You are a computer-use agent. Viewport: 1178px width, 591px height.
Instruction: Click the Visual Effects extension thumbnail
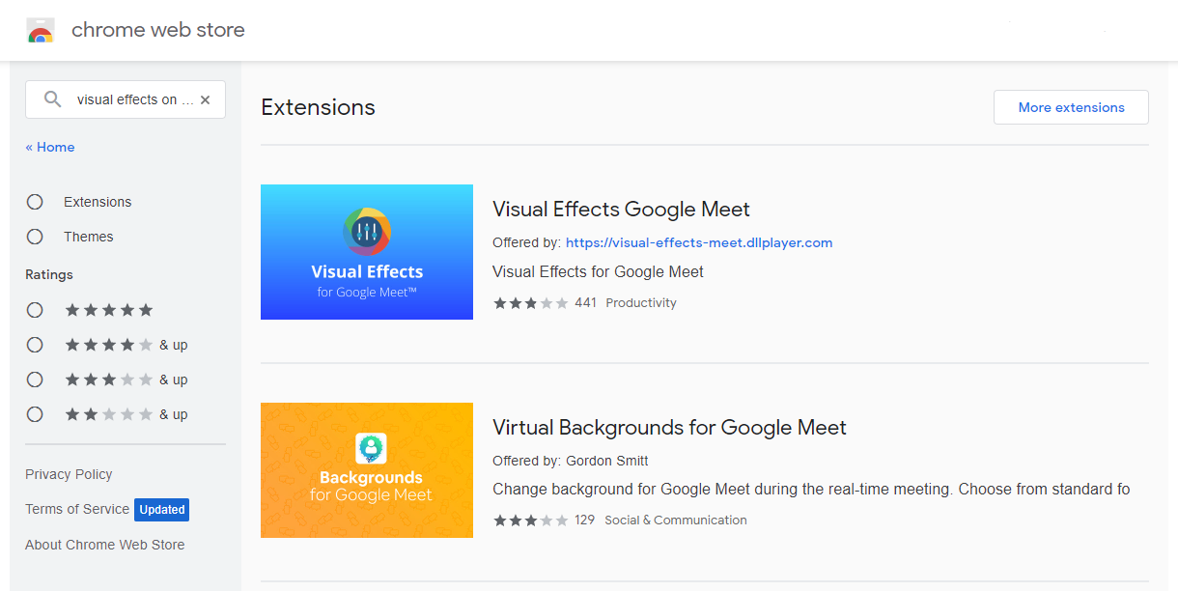[366, 252]
